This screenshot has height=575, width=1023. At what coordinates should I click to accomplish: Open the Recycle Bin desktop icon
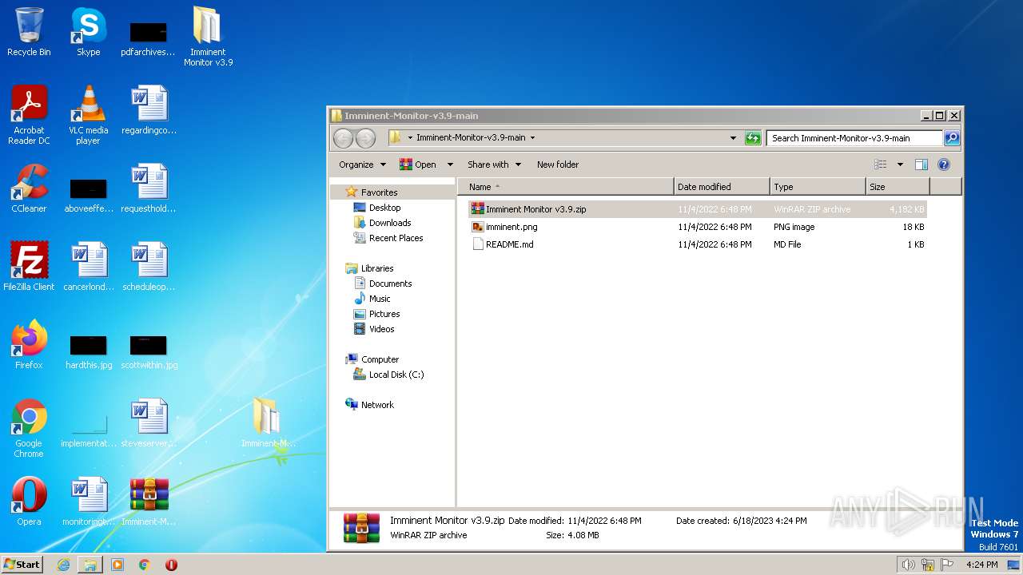29,32
